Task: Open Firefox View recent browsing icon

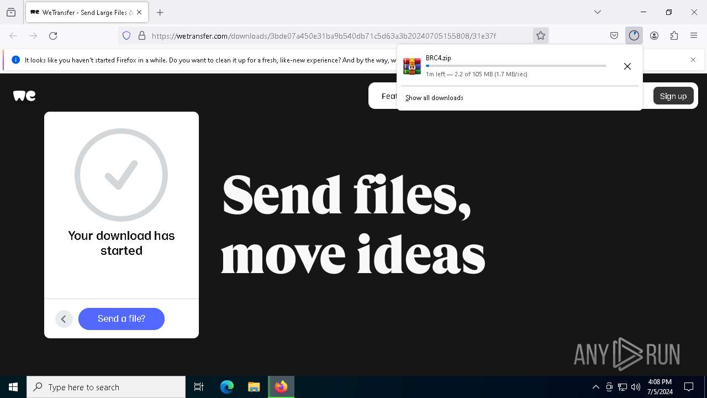Action: click(x=11, y=12)
